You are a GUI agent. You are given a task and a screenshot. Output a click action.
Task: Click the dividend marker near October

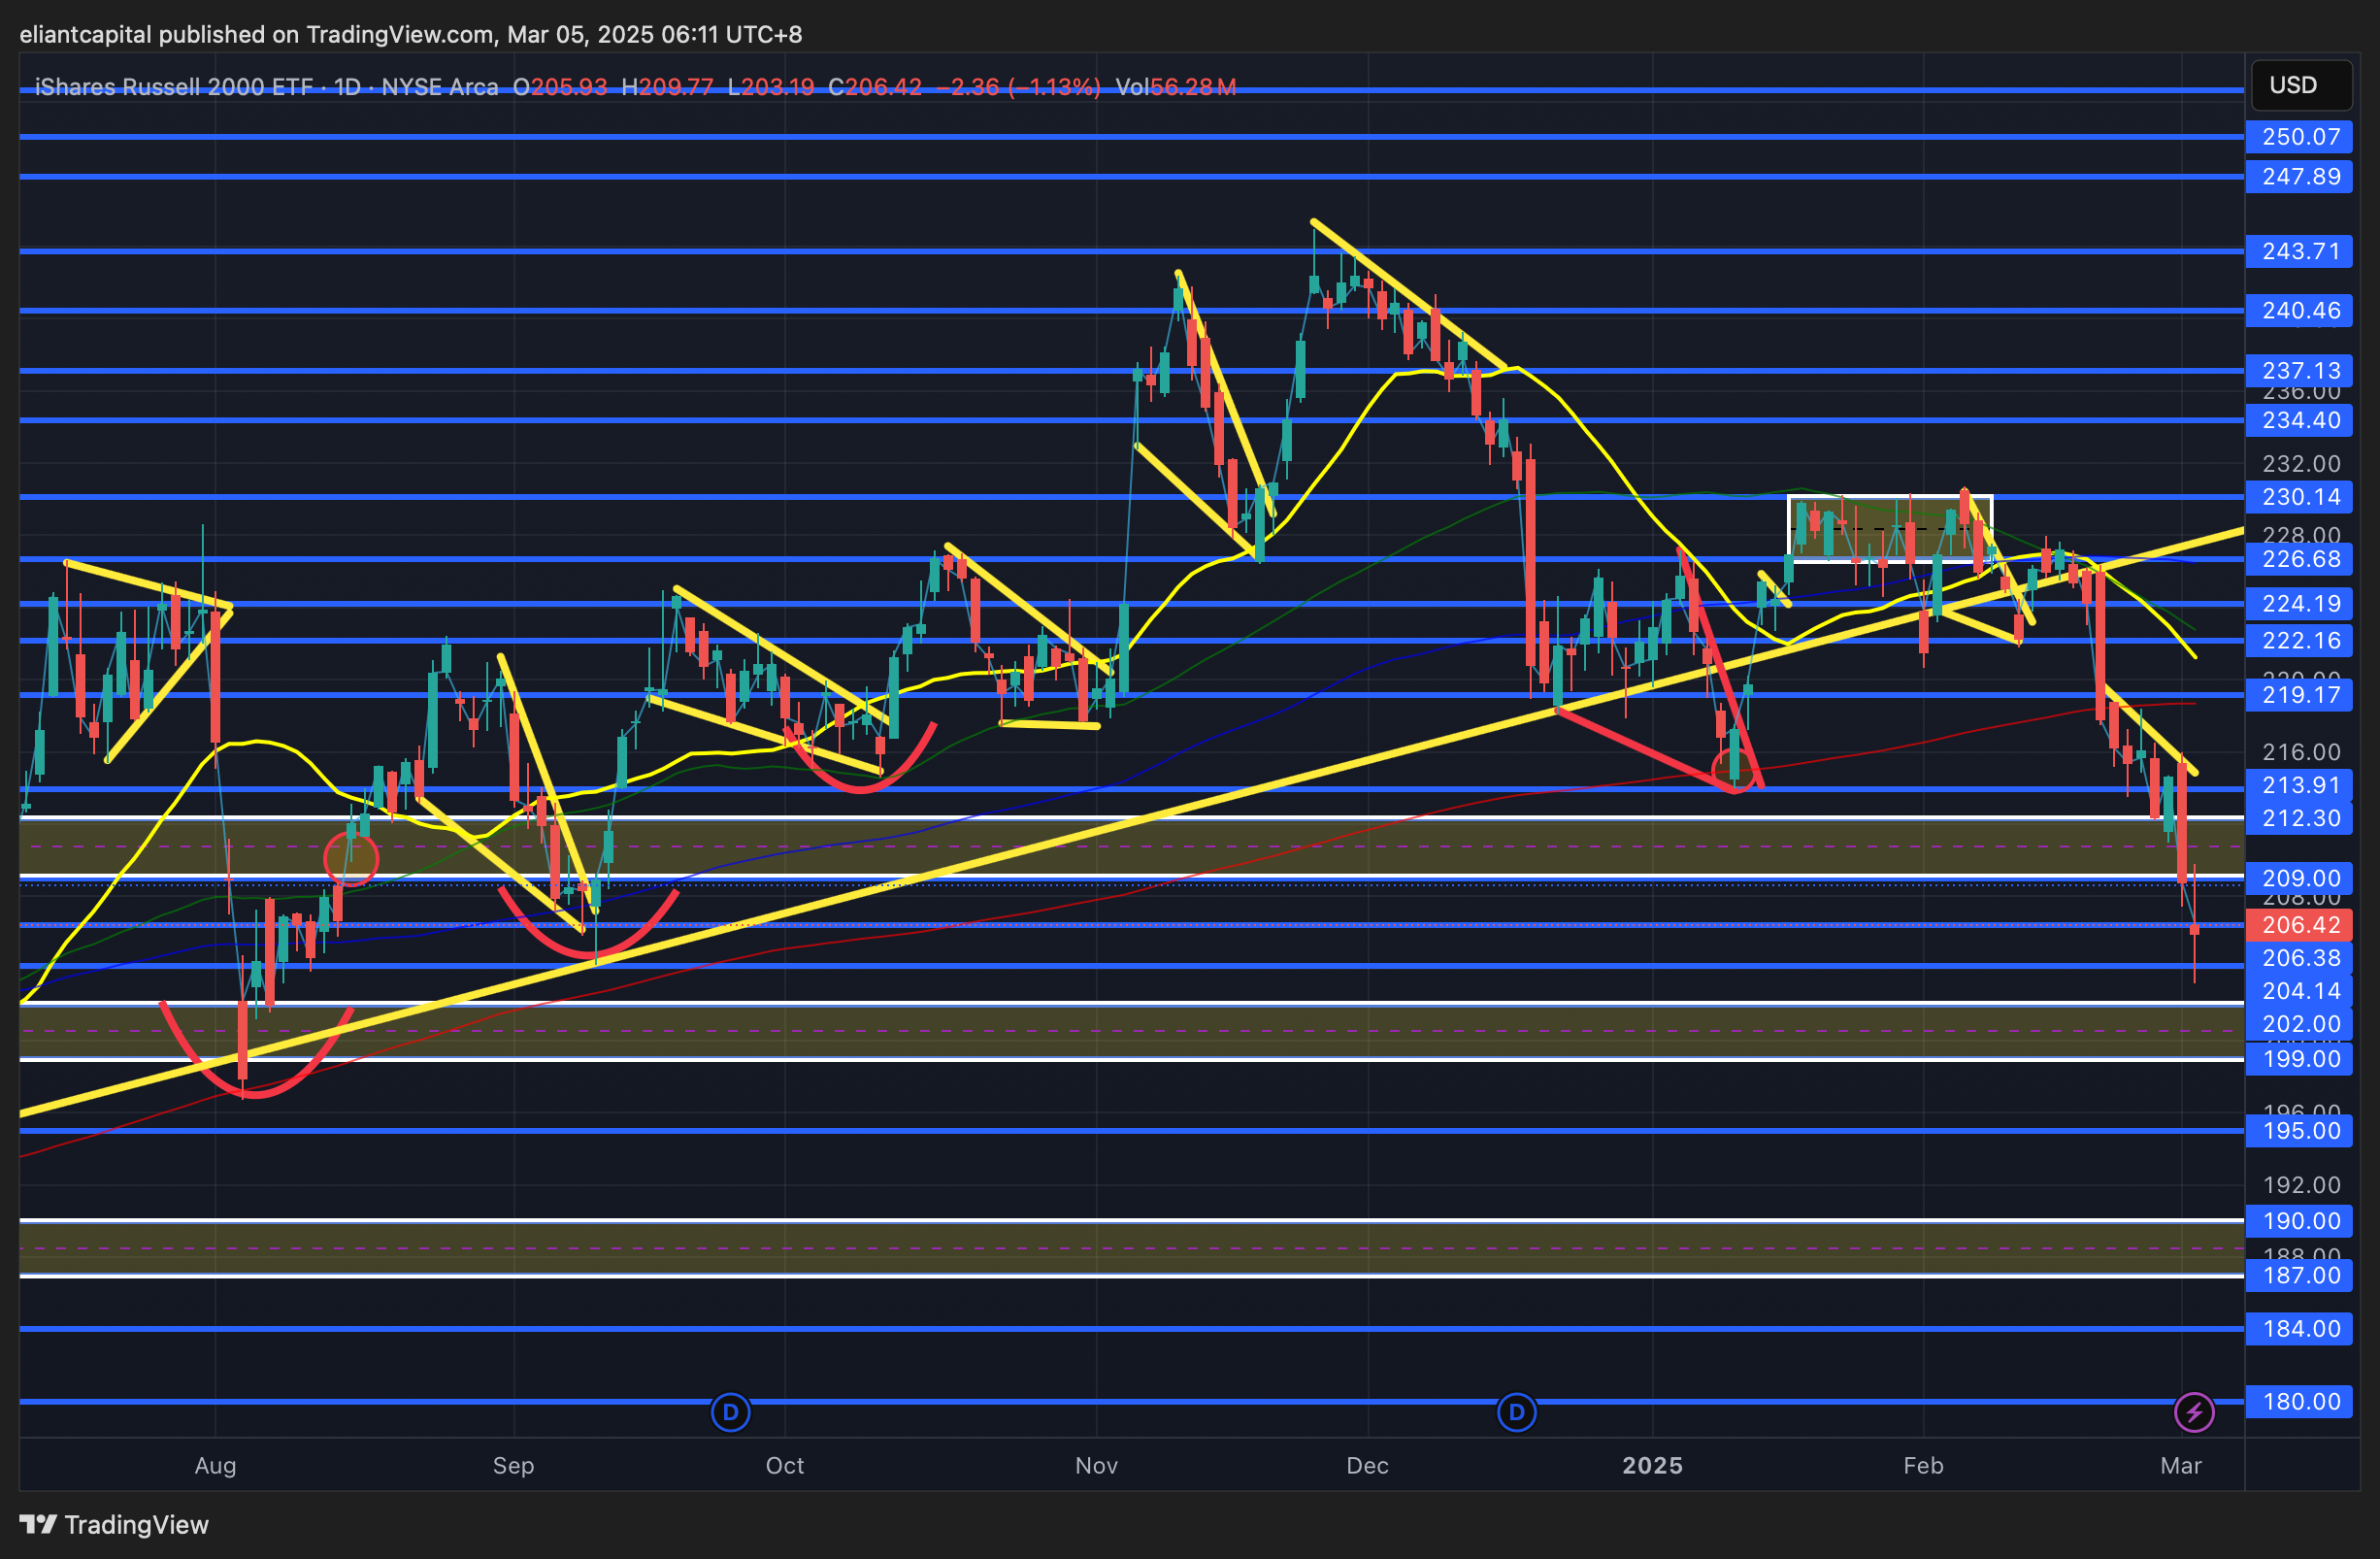tap(730, 1412)
